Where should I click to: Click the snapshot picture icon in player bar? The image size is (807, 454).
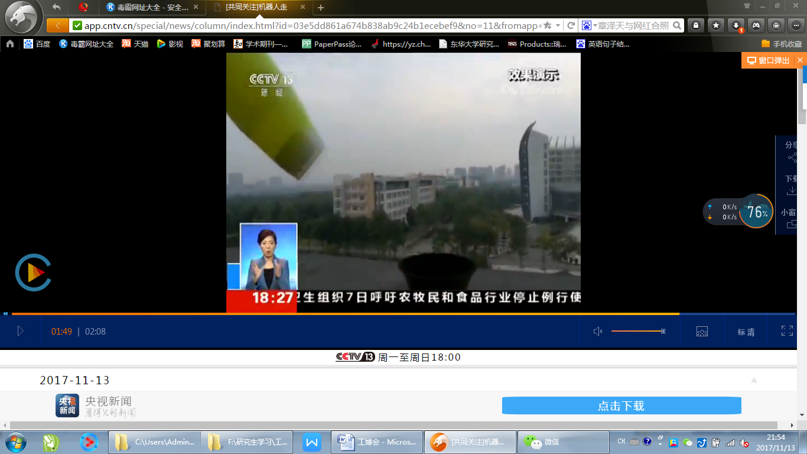(x=702, y=332)
